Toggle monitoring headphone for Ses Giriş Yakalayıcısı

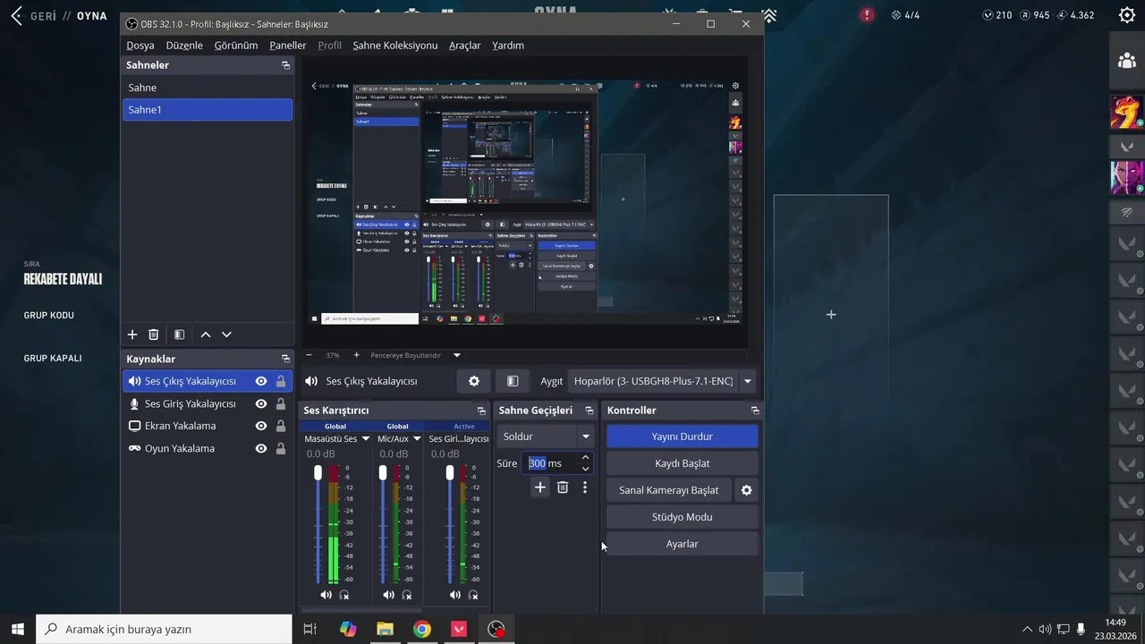click(x=473, y=595)
